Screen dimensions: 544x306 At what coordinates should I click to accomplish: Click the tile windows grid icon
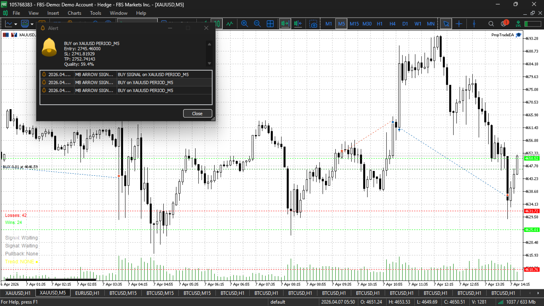[x=270, y=24]
